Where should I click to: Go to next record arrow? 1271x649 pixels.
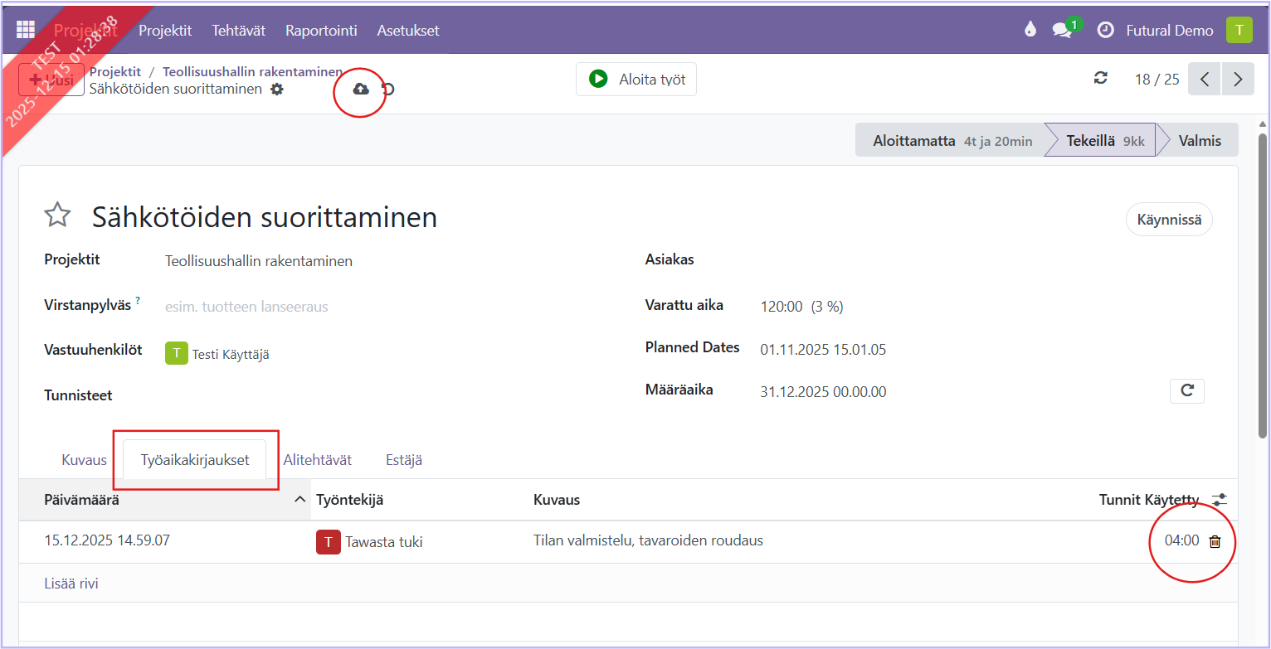(x=1238, y=80)
